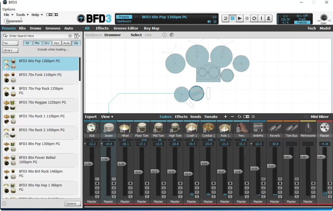
Task: Click the Kick channel drum icon
Action: (x=92, y=128)
